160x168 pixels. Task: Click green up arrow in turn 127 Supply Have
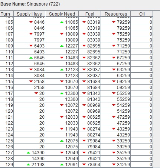tap(29, 153)
